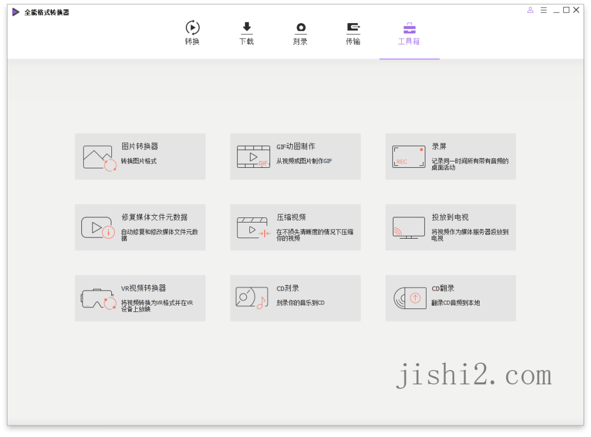Open the 转换 (Convert) tab

(x=192, y=33)
